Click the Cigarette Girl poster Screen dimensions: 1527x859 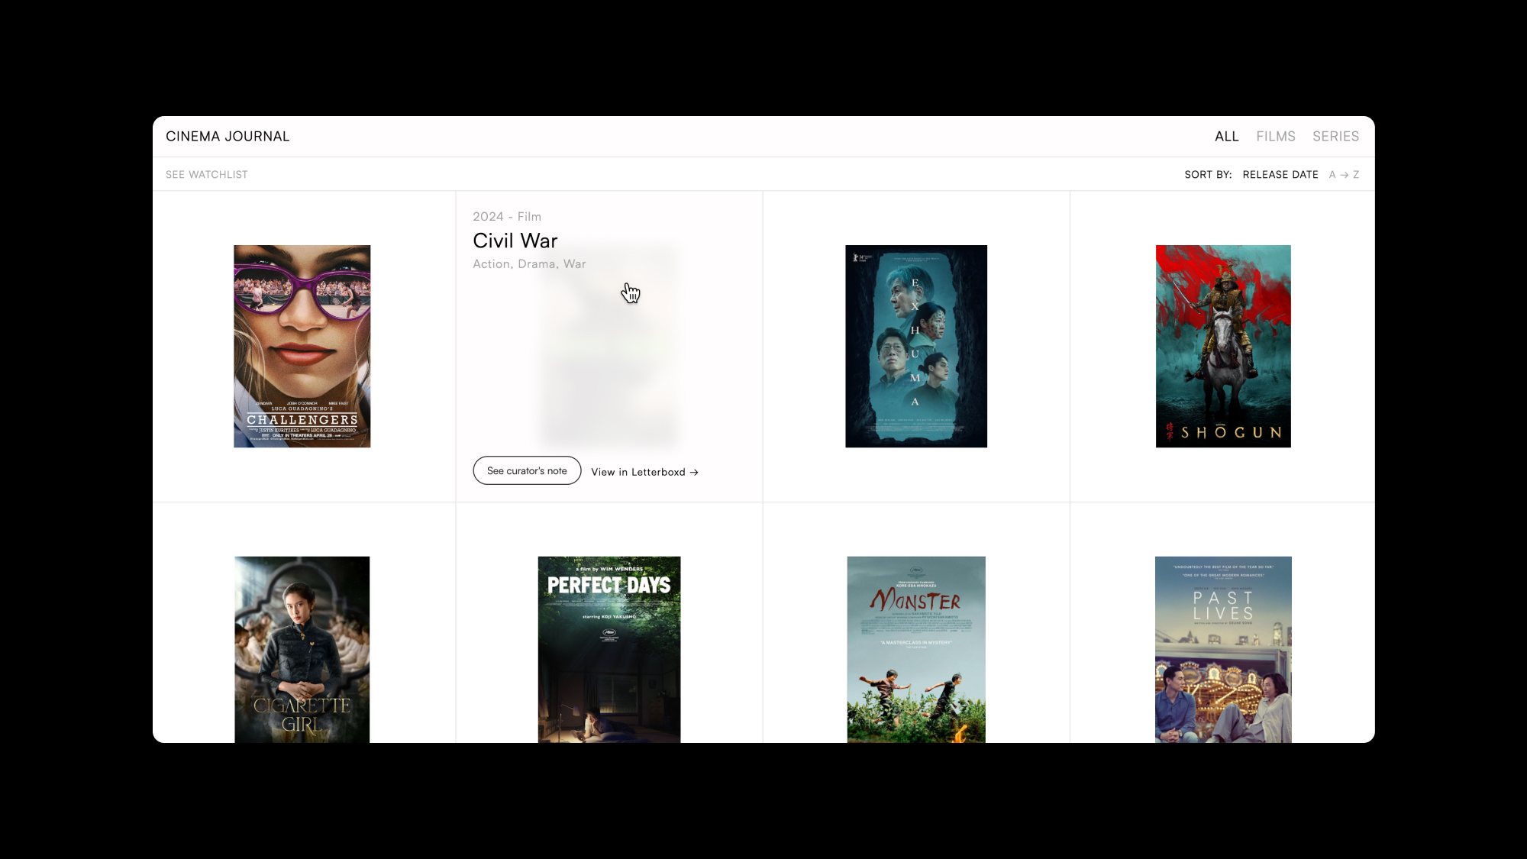pyautogui.click(x=302, y=649)
